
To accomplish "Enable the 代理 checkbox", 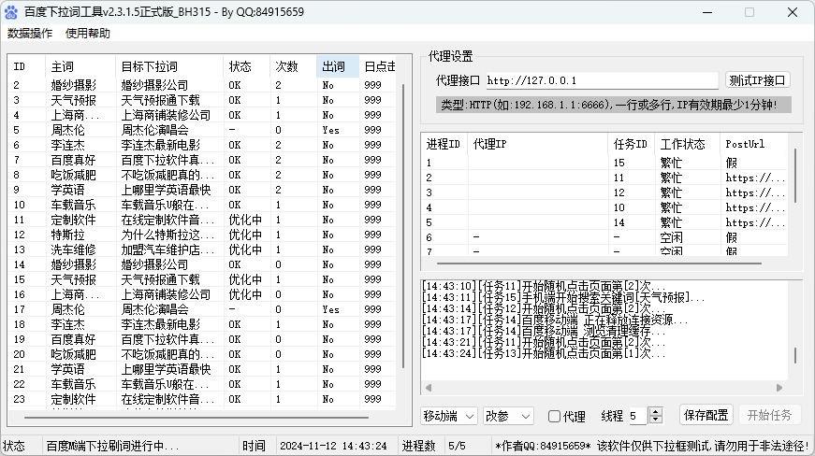I will [554, 416].
